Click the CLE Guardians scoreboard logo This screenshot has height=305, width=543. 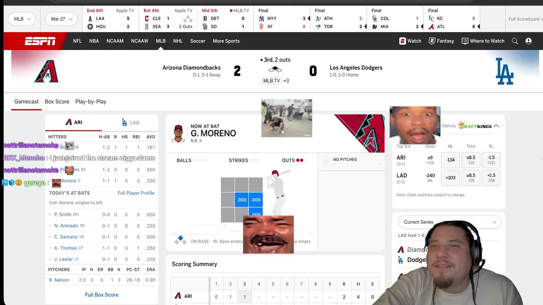pos(147,19)
